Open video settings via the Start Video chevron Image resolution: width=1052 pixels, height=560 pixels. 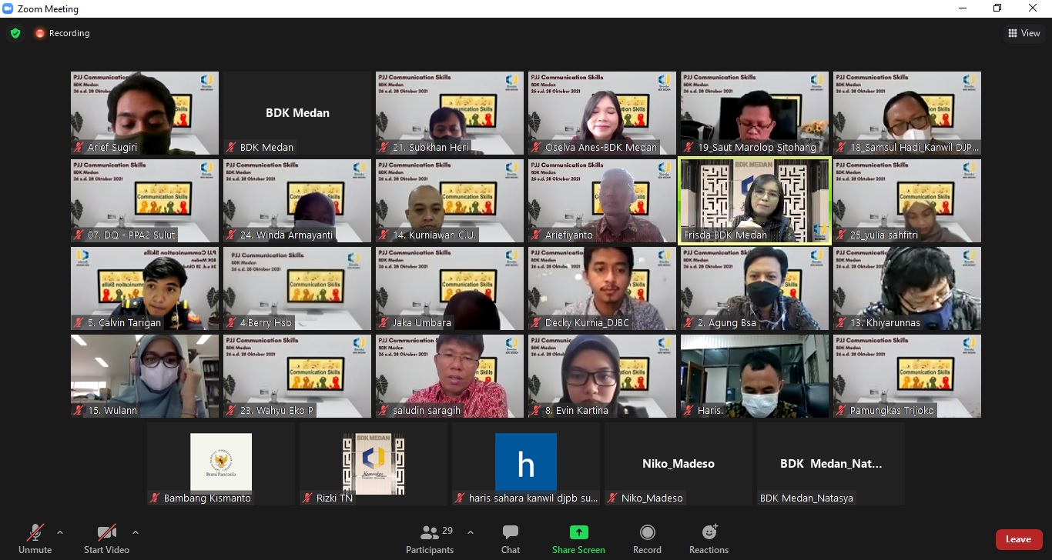coord(134,531)
